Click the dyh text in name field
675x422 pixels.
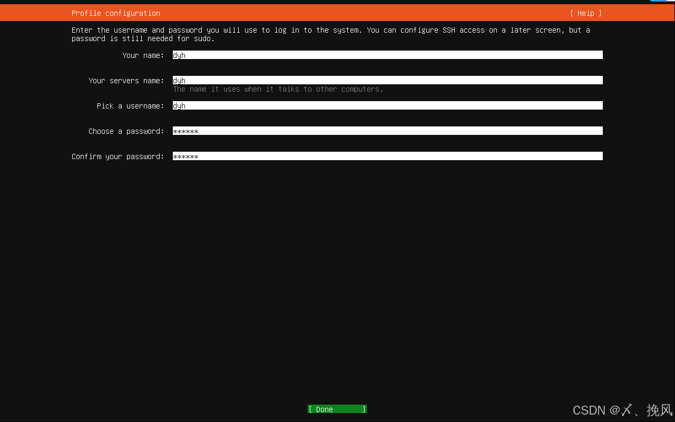click(179, 55)
